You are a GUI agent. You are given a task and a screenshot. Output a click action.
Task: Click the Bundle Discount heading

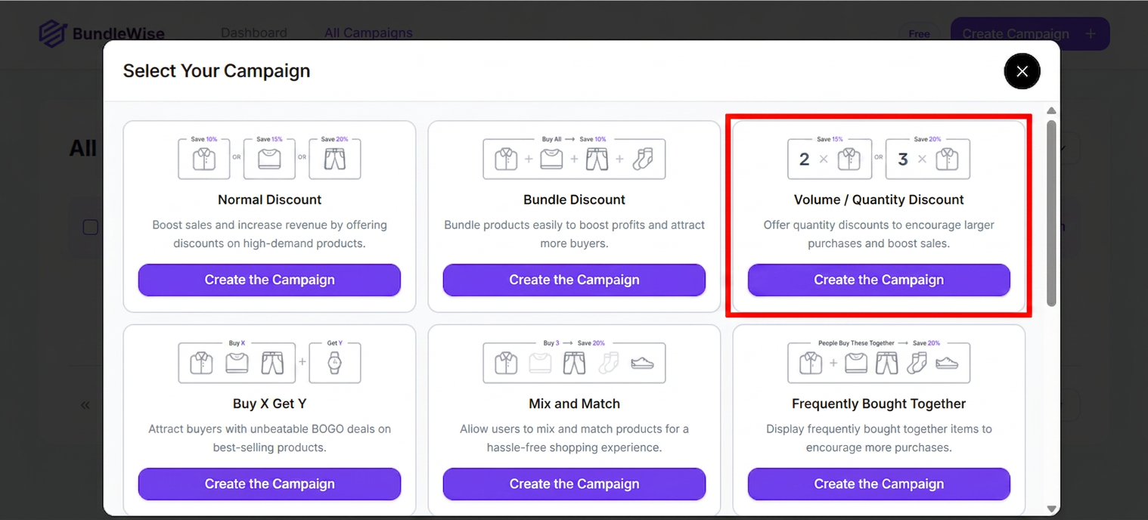click(x=574, y=200)
